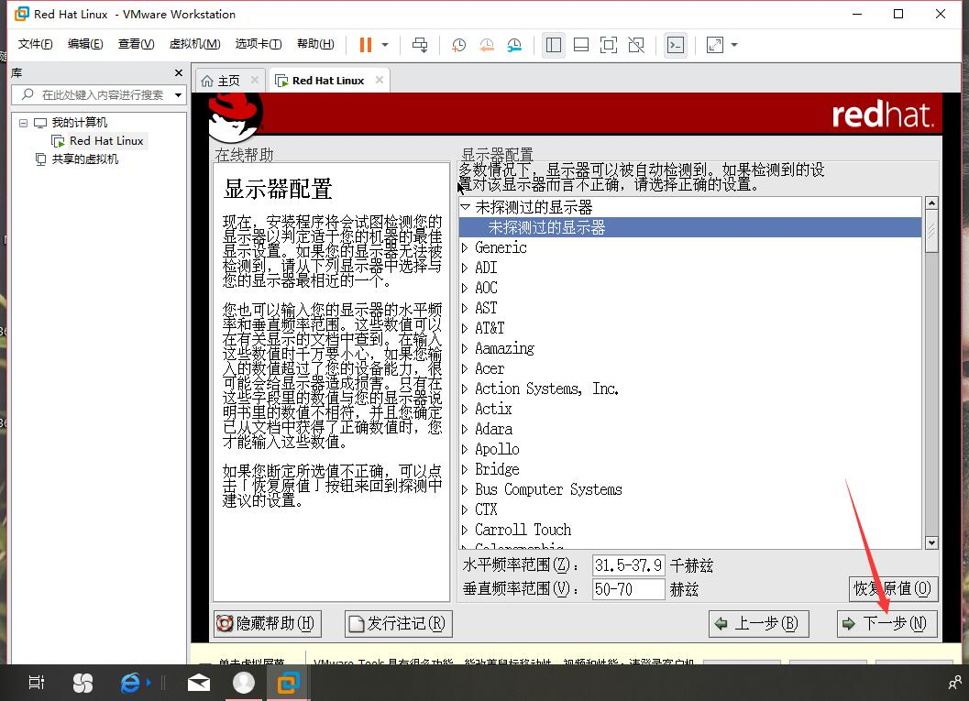
Task: Click the VMware Workstation taskbar icon
Action: coord(289,683)
